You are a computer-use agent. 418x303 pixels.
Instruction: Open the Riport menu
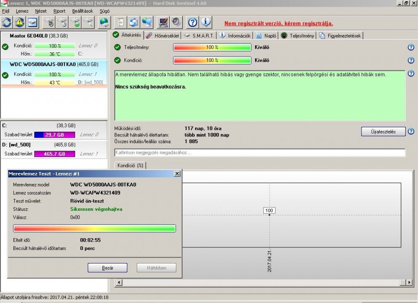click(x=59, y=11)
